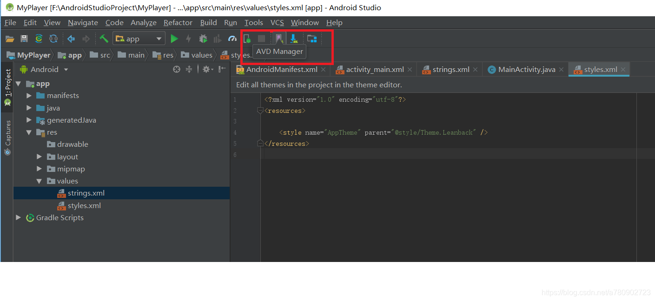Click MyPlayer in the breadcrumb bar
This screenshot has height=301, width=655.
point(28,55)
